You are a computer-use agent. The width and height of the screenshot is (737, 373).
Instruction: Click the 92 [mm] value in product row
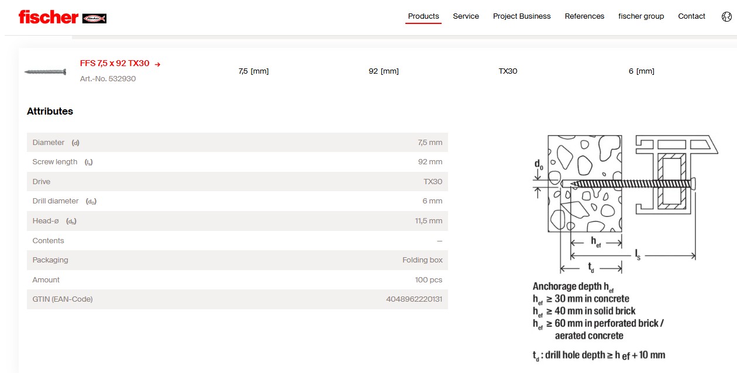point(384,71)
